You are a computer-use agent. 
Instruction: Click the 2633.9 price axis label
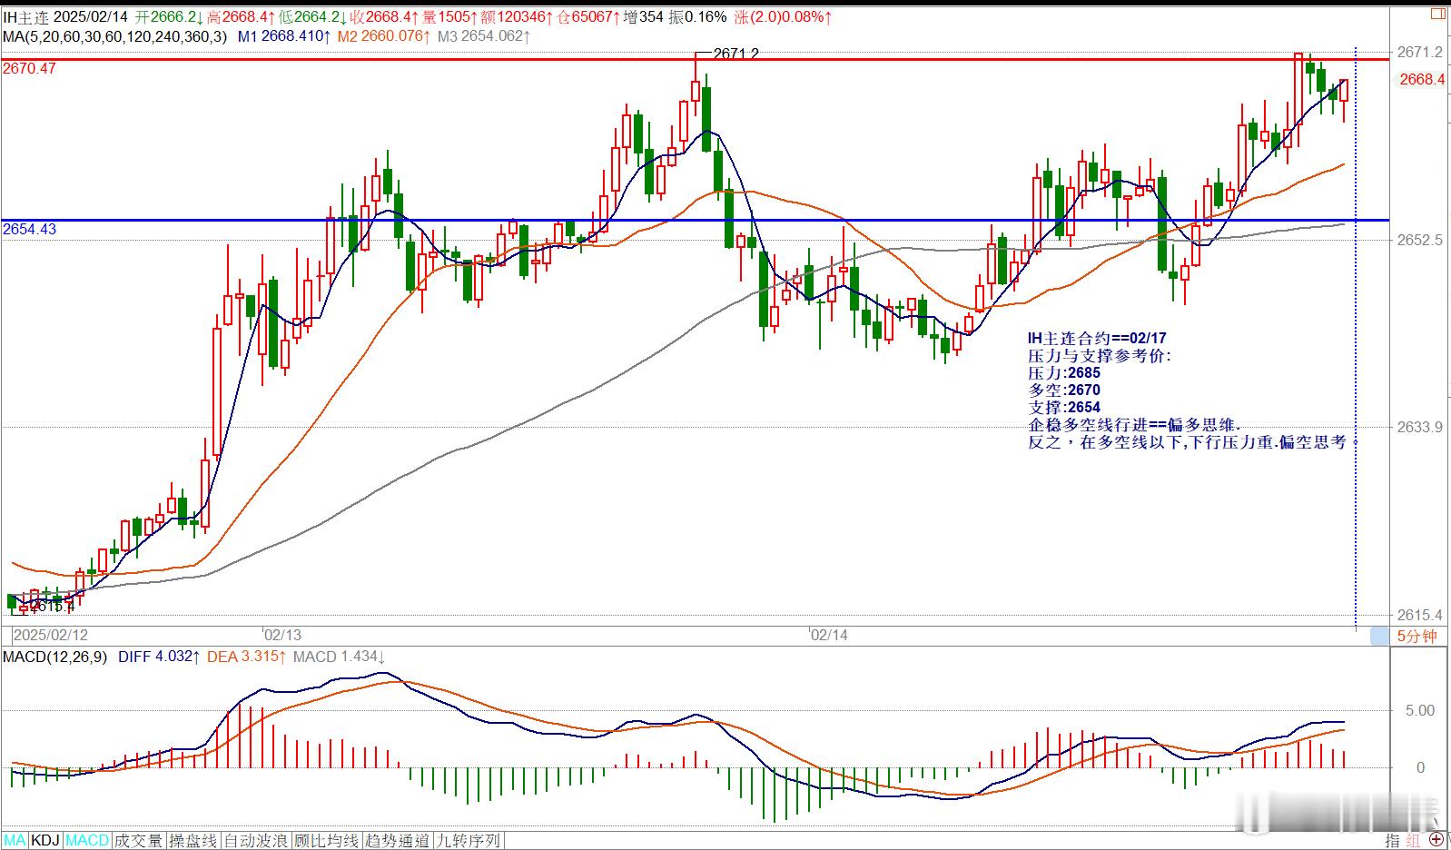click(x=1422, y=427)
